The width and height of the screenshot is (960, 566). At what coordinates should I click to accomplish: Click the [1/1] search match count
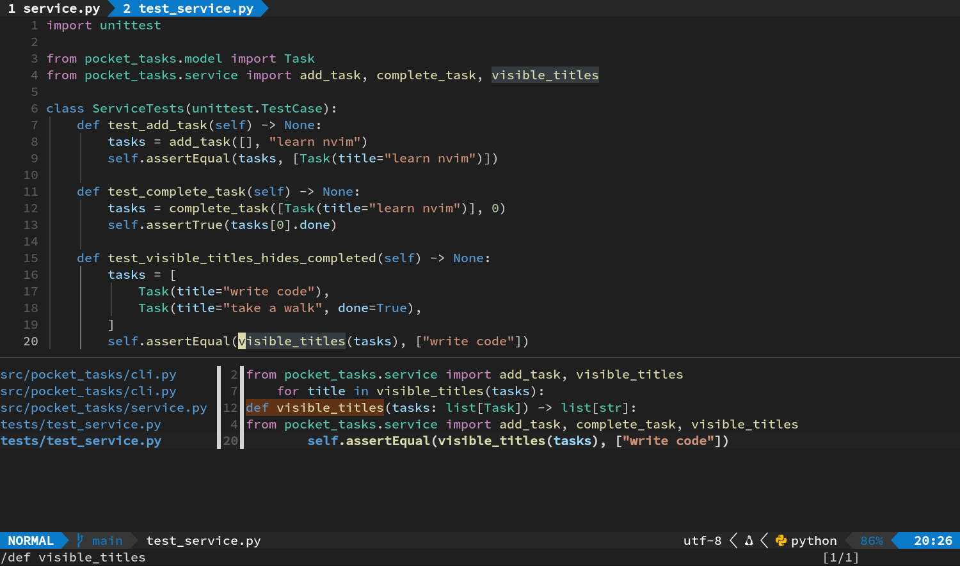tap(840, 557)
